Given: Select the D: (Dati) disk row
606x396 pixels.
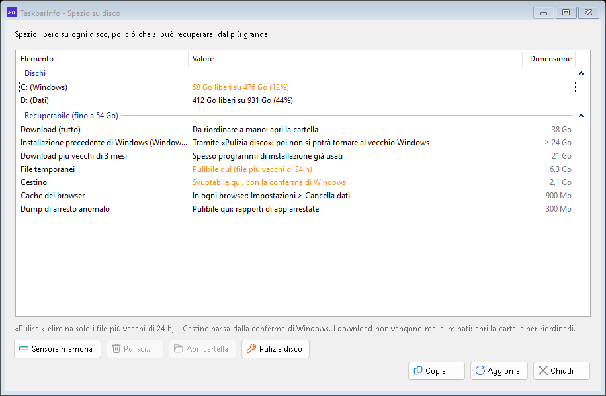Looking at the screenshot, I should [x=297, y=100].
